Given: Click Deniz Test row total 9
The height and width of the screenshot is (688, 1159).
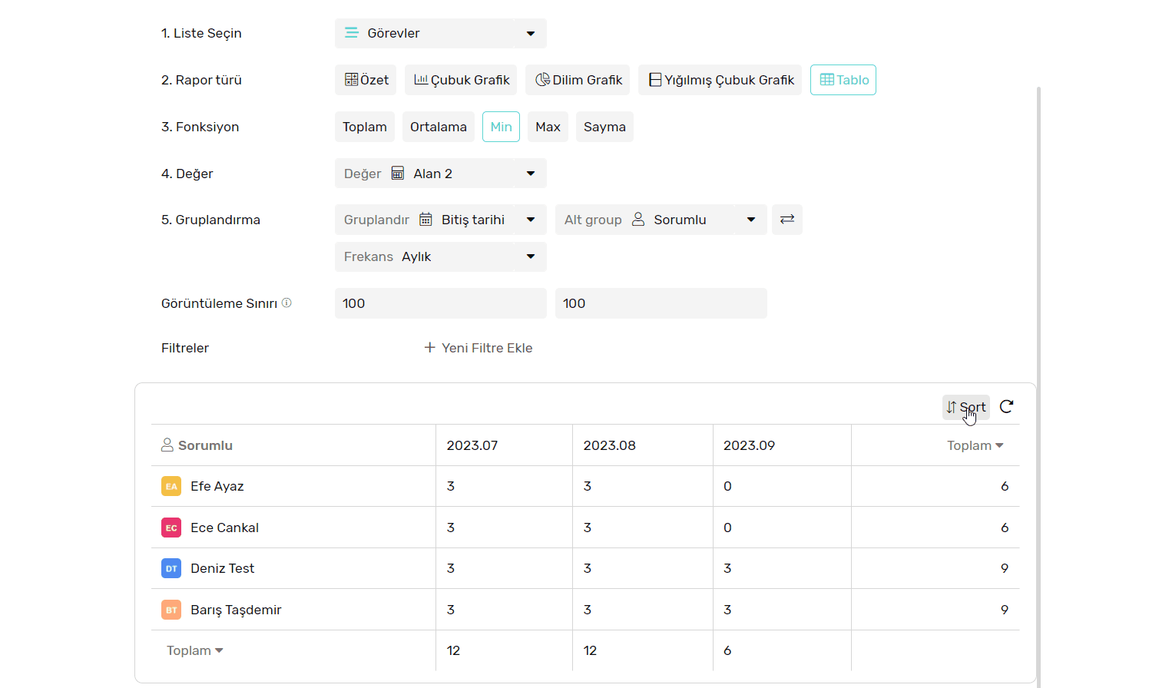Looking at the screenshot, I should [1005, 568].
